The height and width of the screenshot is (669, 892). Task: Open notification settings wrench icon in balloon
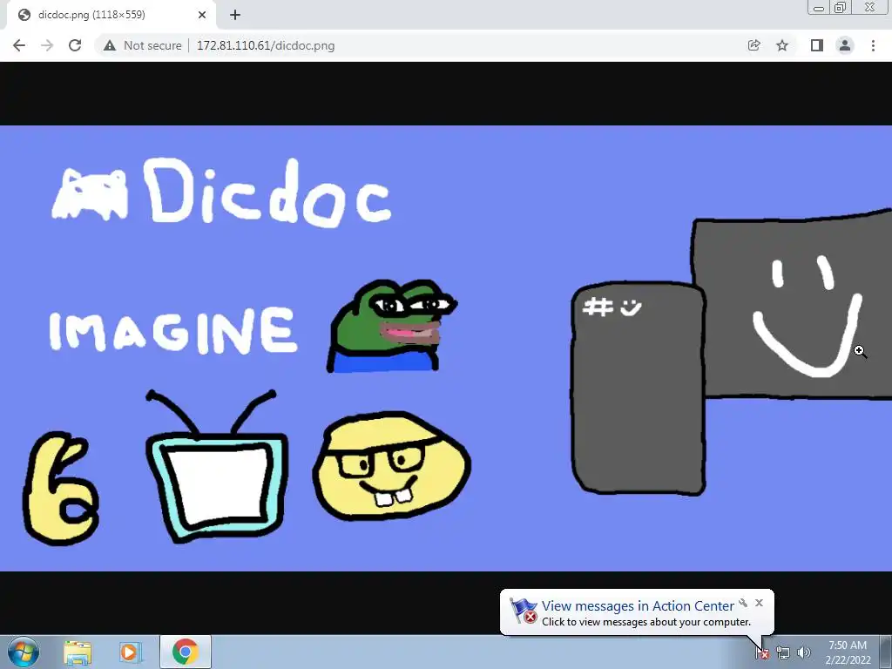click(x=743, y=603)
